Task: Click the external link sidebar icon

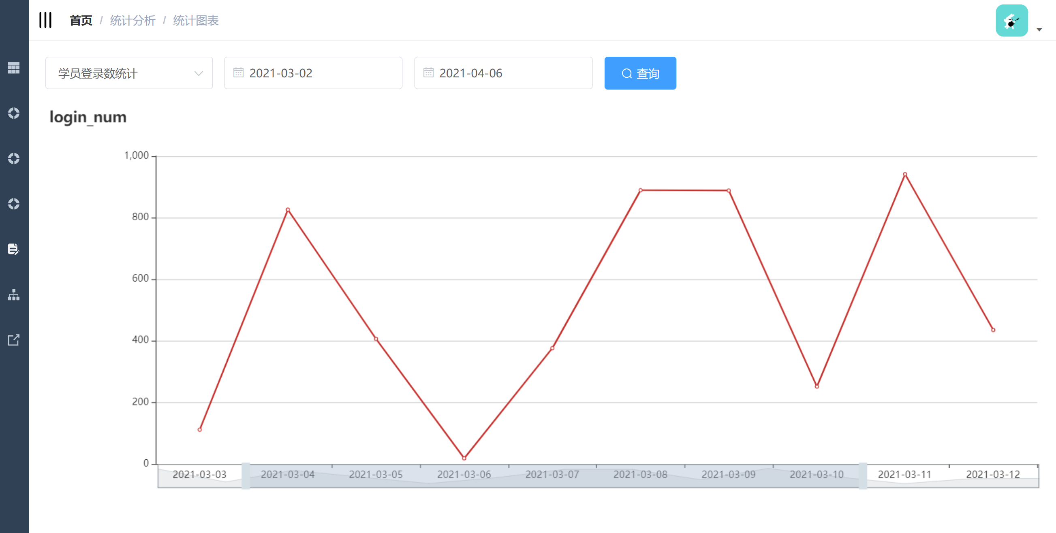Action: coord(14,340)
